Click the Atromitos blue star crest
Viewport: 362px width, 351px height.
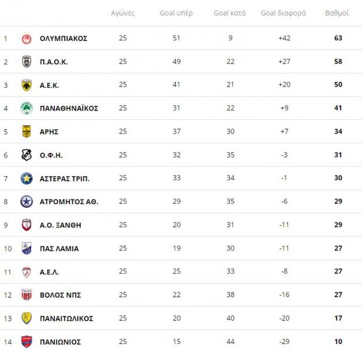click(x=26, y=202)
